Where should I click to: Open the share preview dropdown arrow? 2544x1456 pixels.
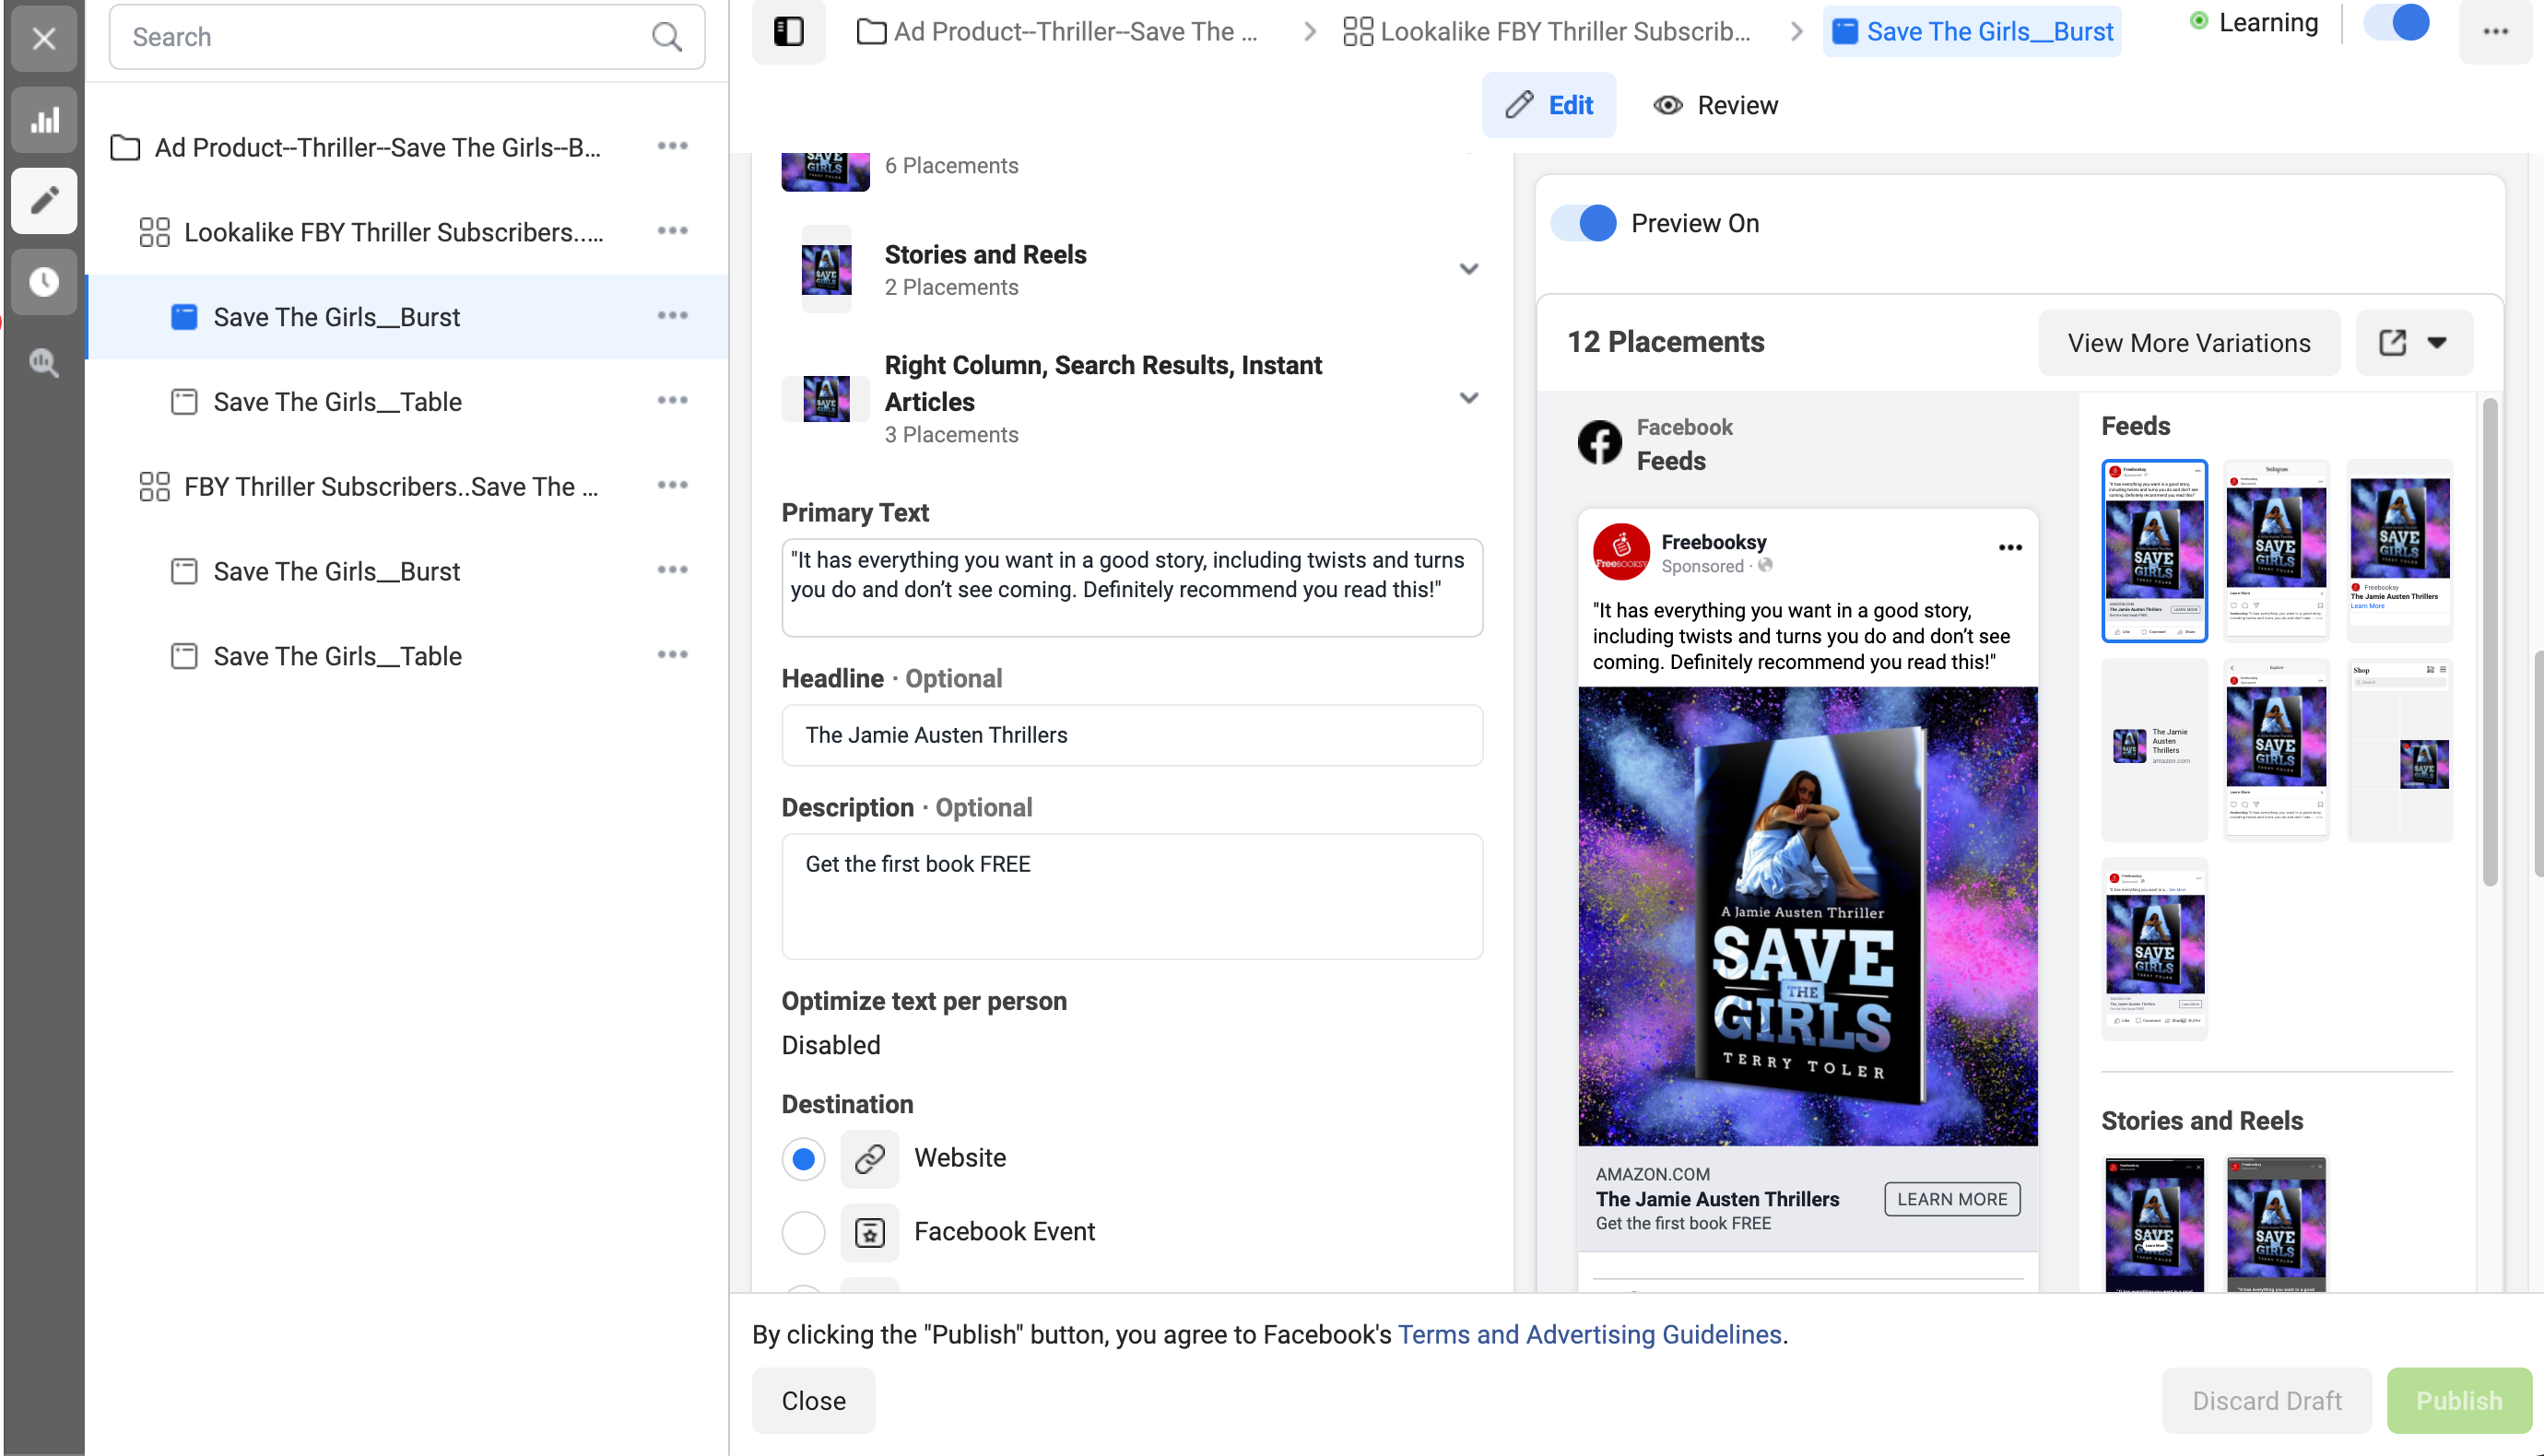click(x=2437, y=343)
